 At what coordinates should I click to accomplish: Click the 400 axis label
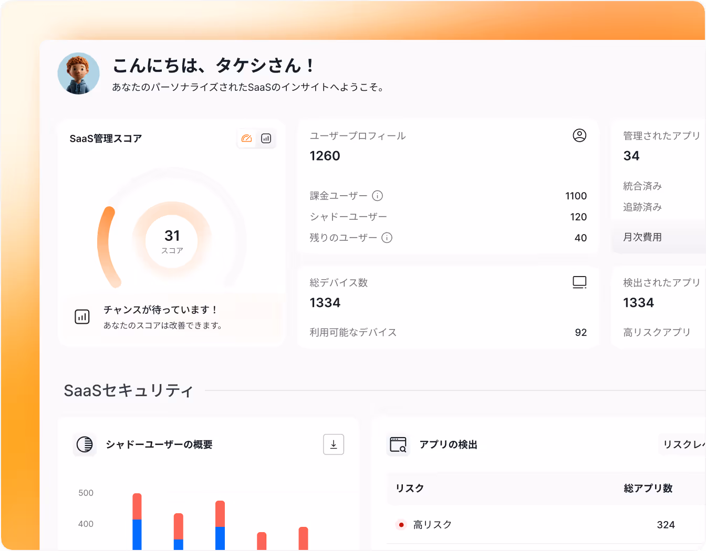tap(86, 524)
